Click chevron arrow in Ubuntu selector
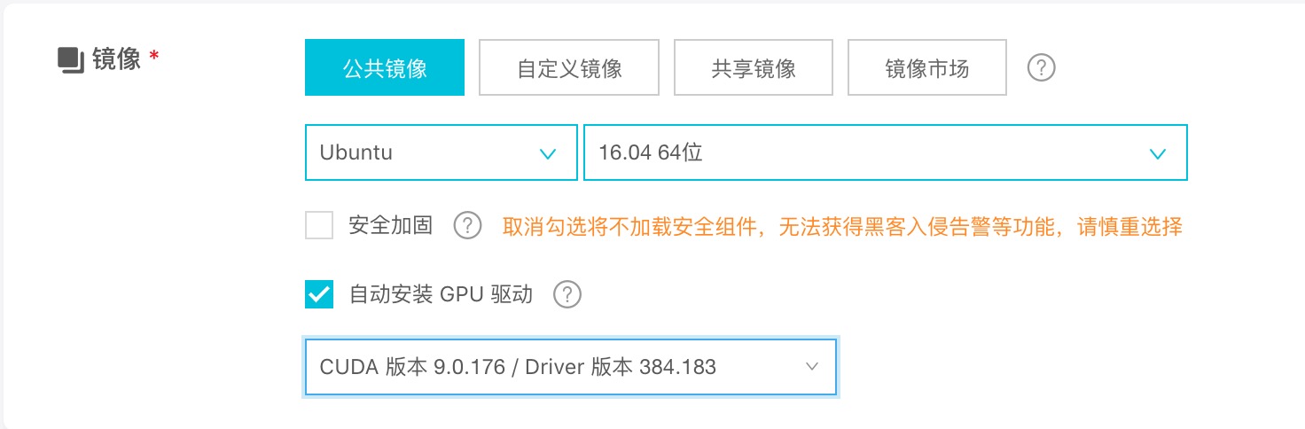Image resolution: width=1305 pixels, height=429 pixels. [548, 153]
